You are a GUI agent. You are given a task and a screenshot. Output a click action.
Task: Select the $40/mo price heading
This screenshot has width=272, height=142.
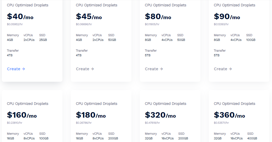tap(20, 17)
